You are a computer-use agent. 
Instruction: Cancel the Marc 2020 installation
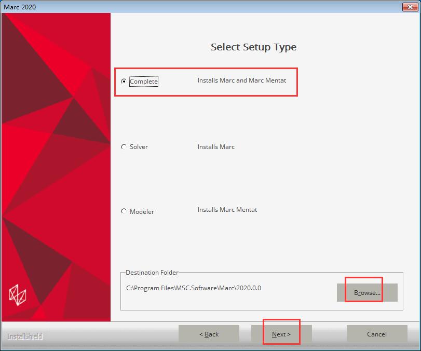[377, 334]
